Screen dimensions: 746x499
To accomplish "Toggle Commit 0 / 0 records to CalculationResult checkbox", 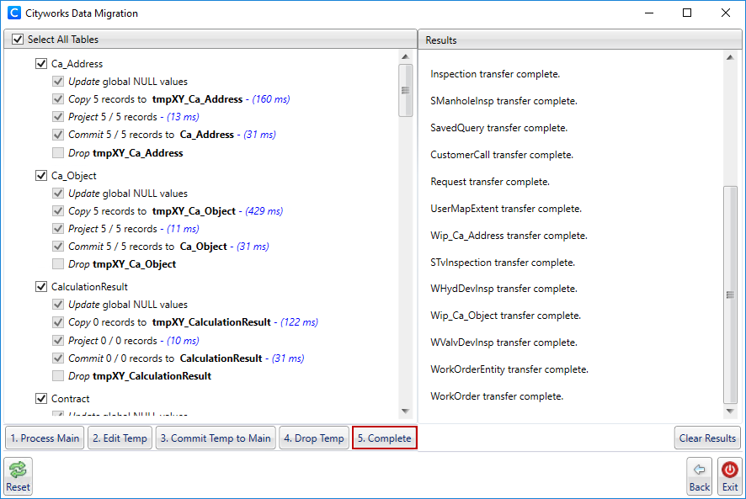I will pos(58,358).
